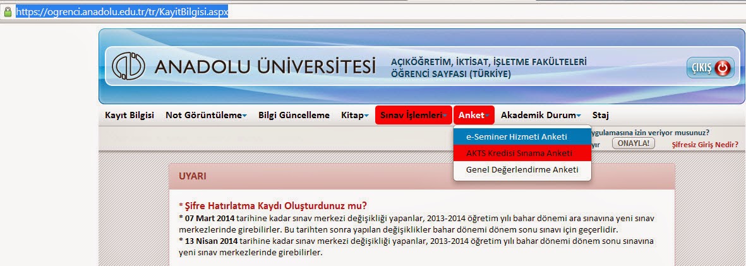Collapse the Anket dropdown menu

coord(474,115)
